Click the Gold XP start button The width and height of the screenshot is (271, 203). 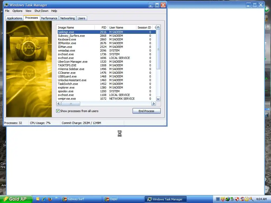point(16,199)
